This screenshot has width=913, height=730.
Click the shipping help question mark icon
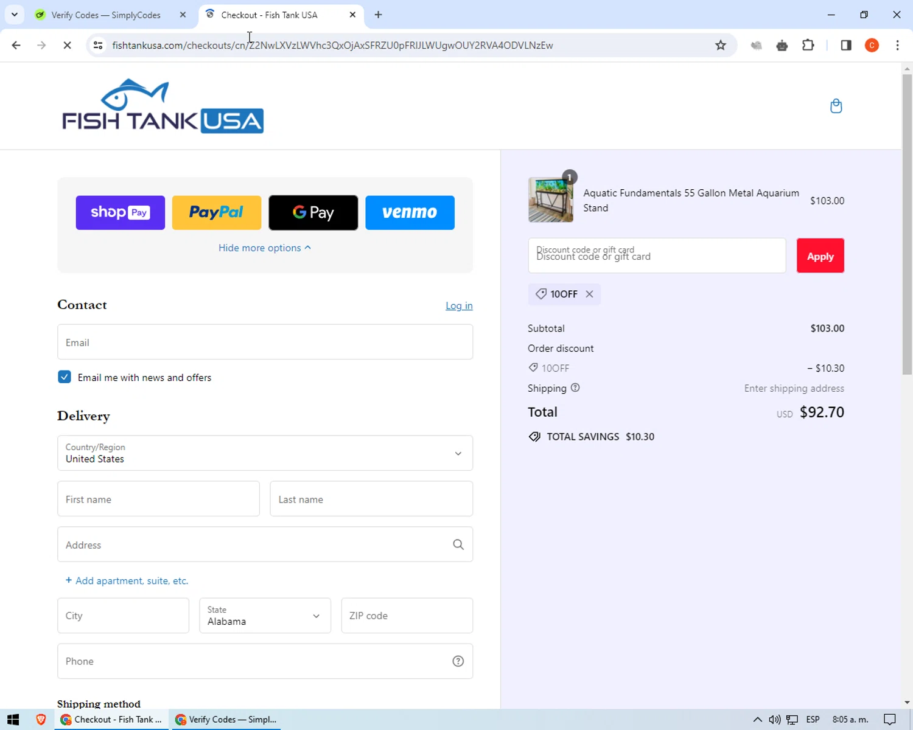tap(575, 388)
